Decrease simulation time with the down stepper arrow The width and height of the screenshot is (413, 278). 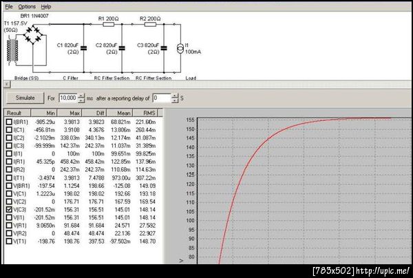[x=81, y=100]
